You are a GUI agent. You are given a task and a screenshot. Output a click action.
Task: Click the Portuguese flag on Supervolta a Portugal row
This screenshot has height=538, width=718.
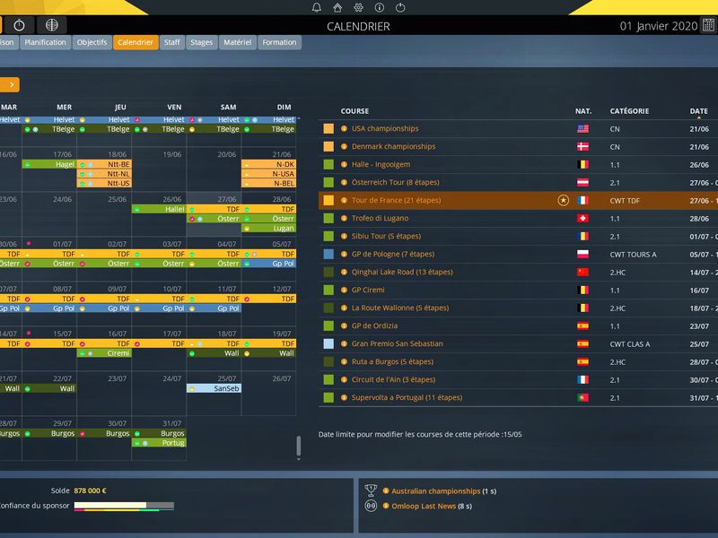pos(582,397)
